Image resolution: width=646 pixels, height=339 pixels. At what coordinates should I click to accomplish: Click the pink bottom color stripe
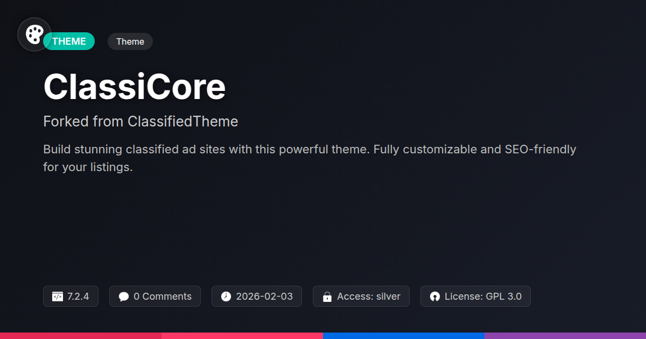(242, 335)
